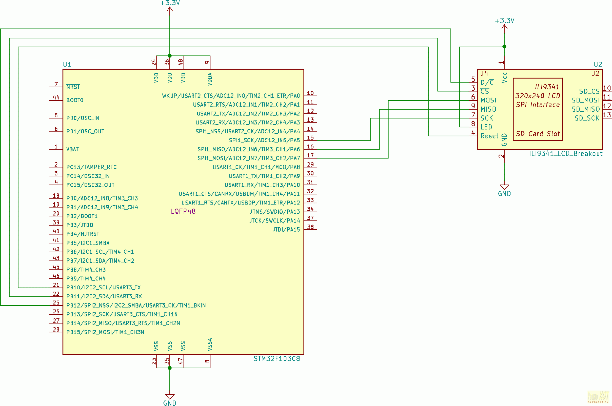Click the +3.3V power symbol above U2
The width and height of the screenshot is (612, 406).
[x=504, y=26]
